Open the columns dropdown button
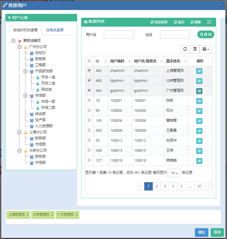Image resolution: width=227 pixels, height=239 pixels. tap(206, 49)
